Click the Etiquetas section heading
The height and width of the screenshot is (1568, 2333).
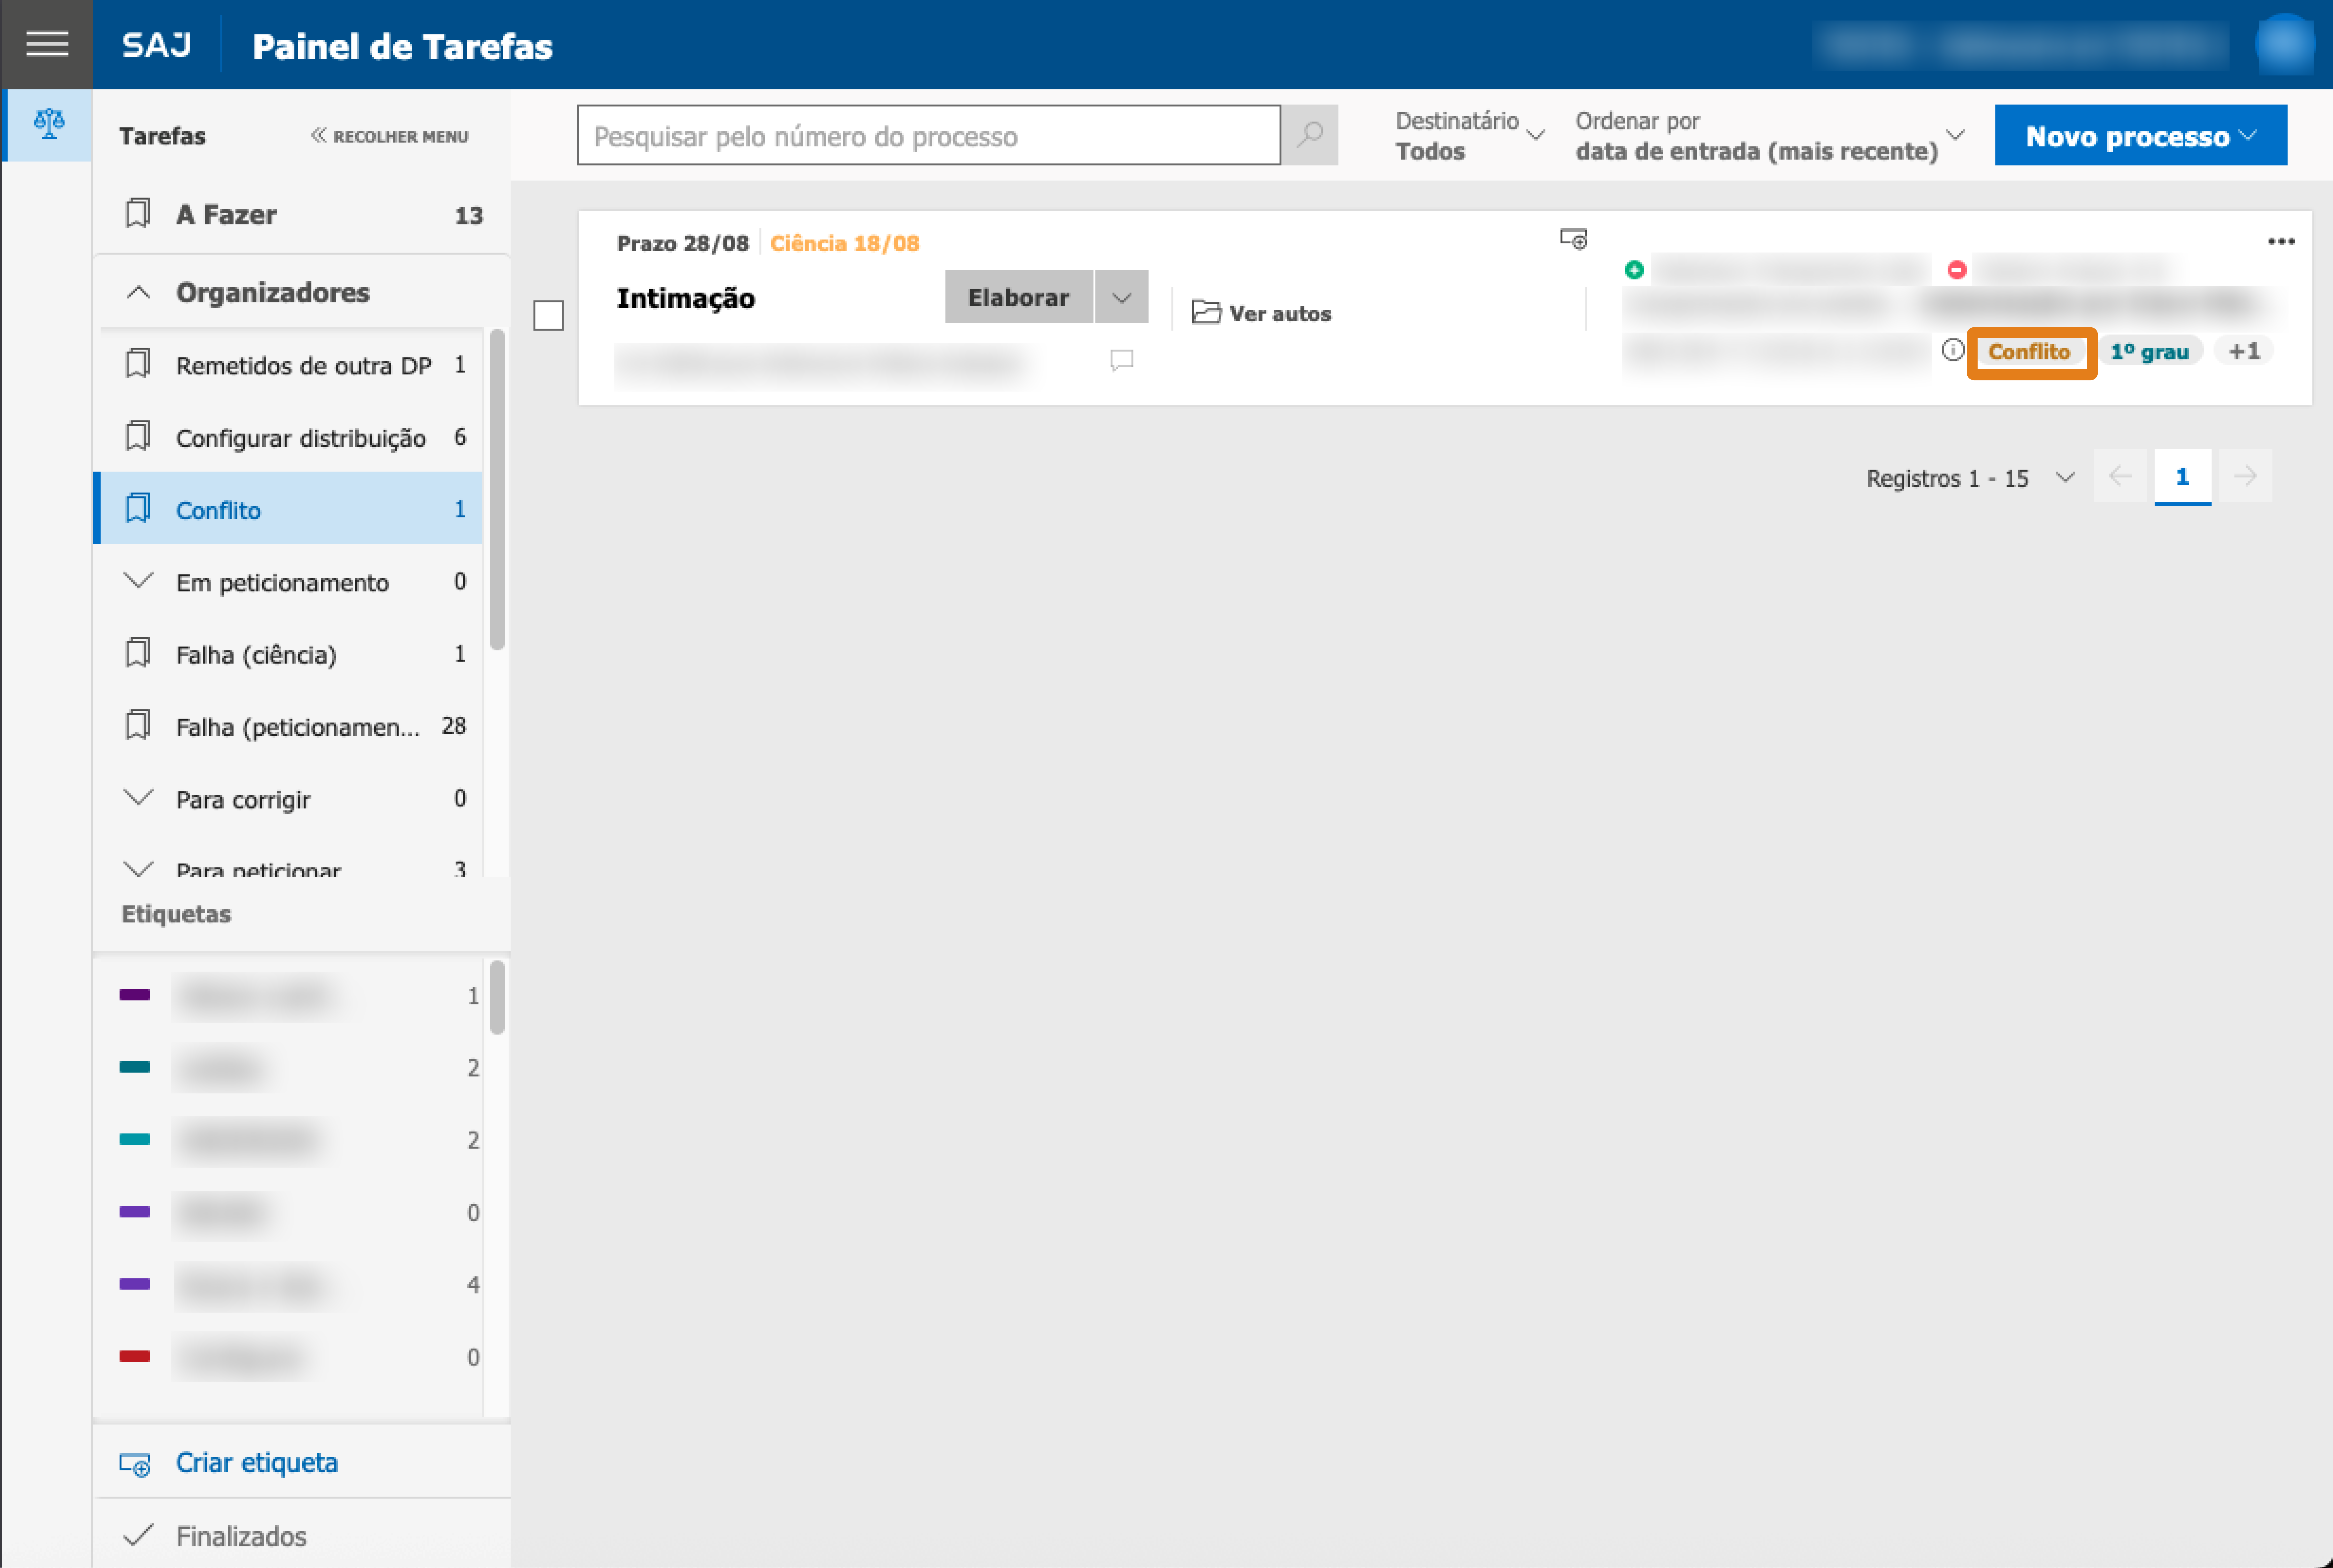click(x=176, y=914)
